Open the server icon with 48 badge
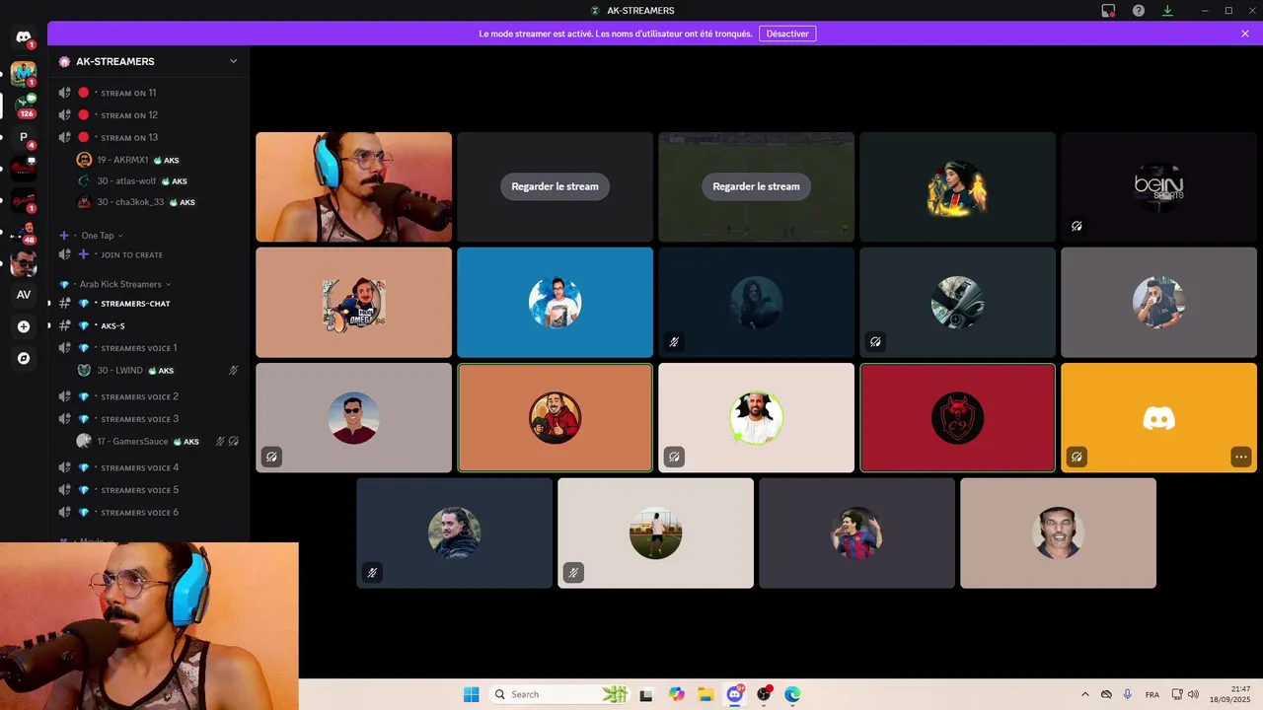The width and height of the screenshot is (1263, 710). (x=24, y=232)
